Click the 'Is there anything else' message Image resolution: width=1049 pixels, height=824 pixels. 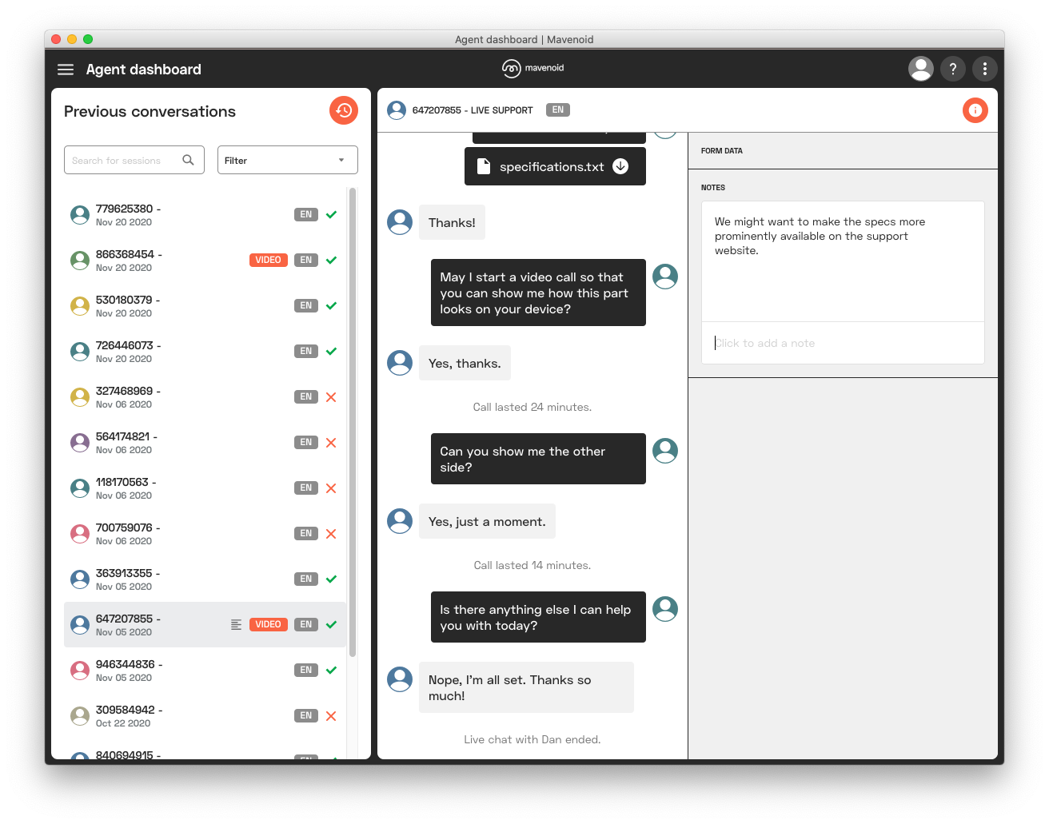538,617
